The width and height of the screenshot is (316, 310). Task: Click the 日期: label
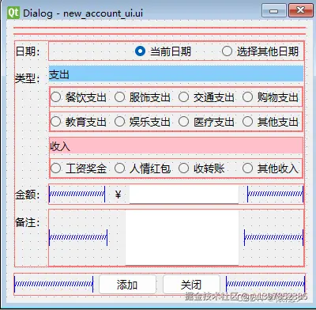click(x=28, y=51)
